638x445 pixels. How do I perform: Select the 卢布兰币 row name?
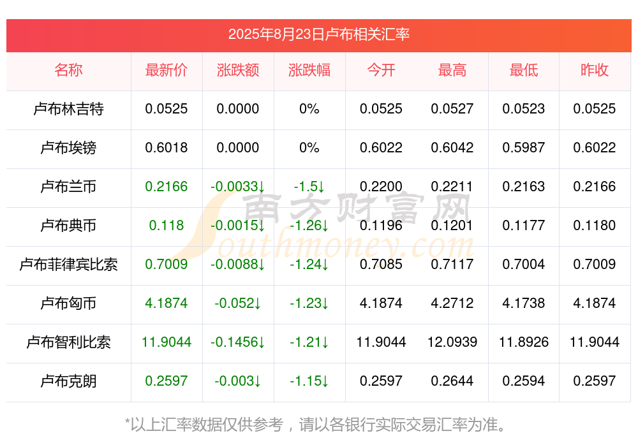pos(68,186)
